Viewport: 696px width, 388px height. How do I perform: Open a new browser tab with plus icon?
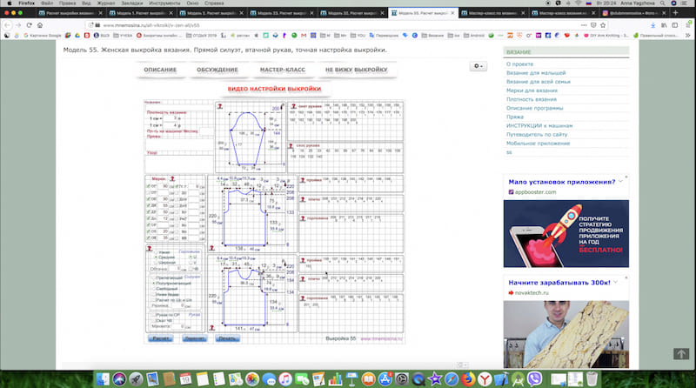pyautogui.click(x=676, y=13)
